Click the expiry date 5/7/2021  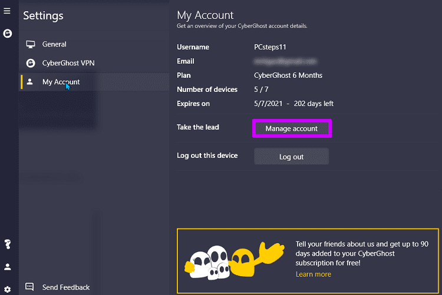[268, 104]
